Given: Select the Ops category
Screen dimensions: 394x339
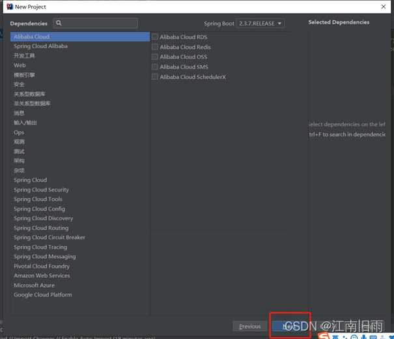Looking at the screenshot, I should coord(80,132).
